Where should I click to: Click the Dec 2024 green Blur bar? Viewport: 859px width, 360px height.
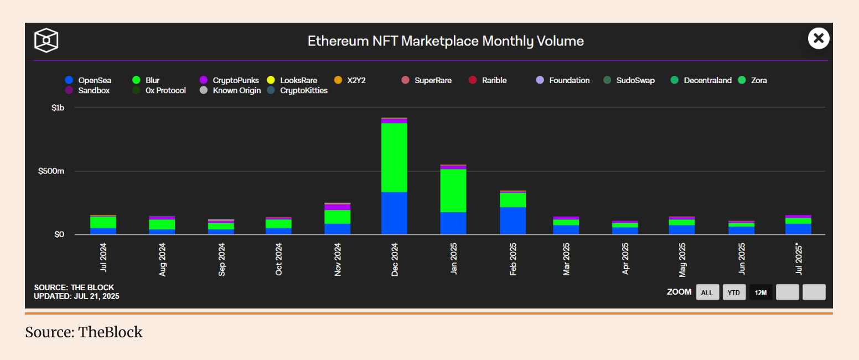394,157
